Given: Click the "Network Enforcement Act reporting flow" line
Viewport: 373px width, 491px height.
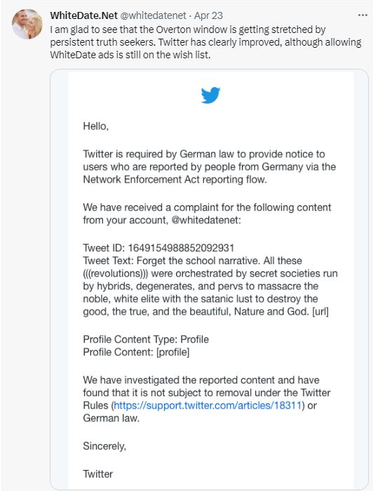Looking at the screenshot, I should (x=175, y=179).
